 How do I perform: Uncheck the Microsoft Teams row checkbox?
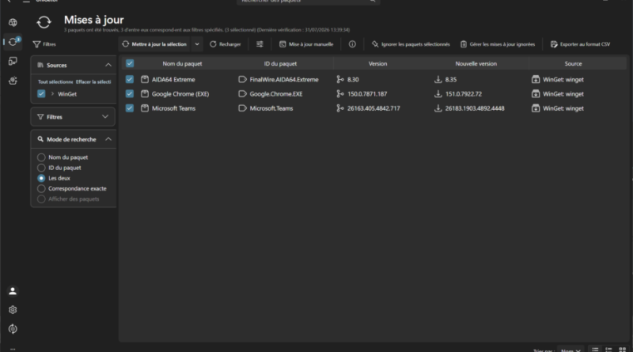point(130,108)
